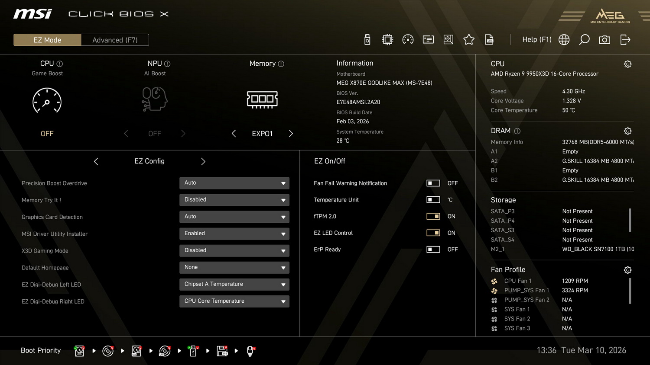Open the EZ Digi-Debug Left LED dropdown
650x365 pixels.
click(x=234, y=284)
